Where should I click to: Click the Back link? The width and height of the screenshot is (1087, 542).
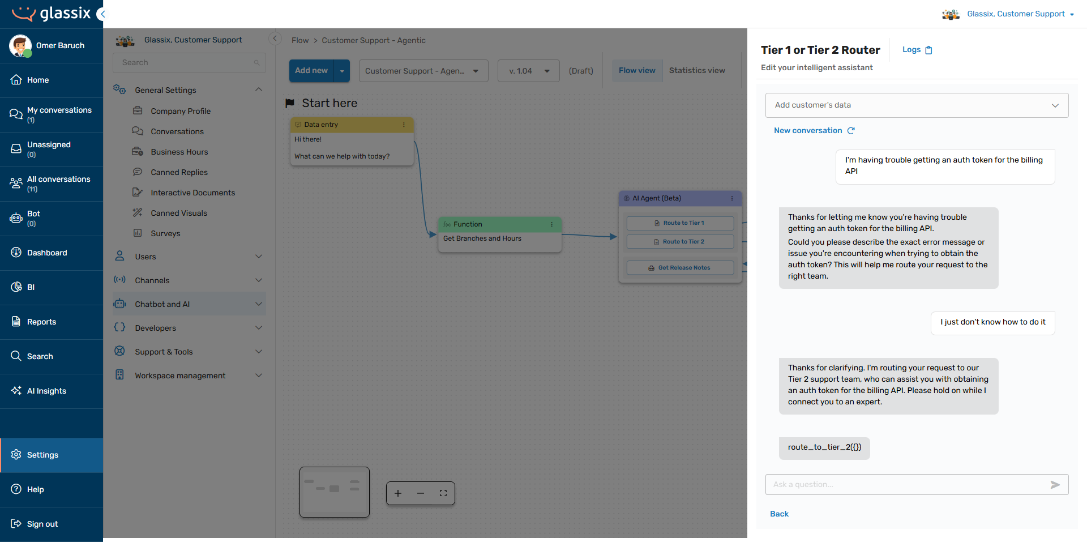tap(779, 514)
